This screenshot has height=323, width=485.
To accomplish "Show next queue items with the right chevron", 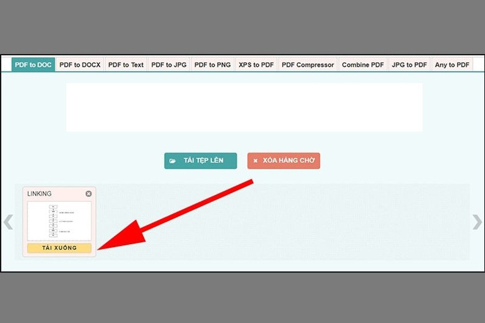I will (477, 222).
